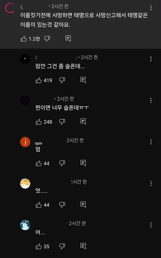View profile picture of the 'j' commenter

(25, 142)
